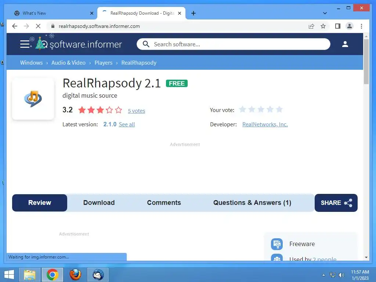The height and width of the screenshot is (282, 376).
Task: Select the RealRhapsody Download tab
Action: (x=141, y=13)
